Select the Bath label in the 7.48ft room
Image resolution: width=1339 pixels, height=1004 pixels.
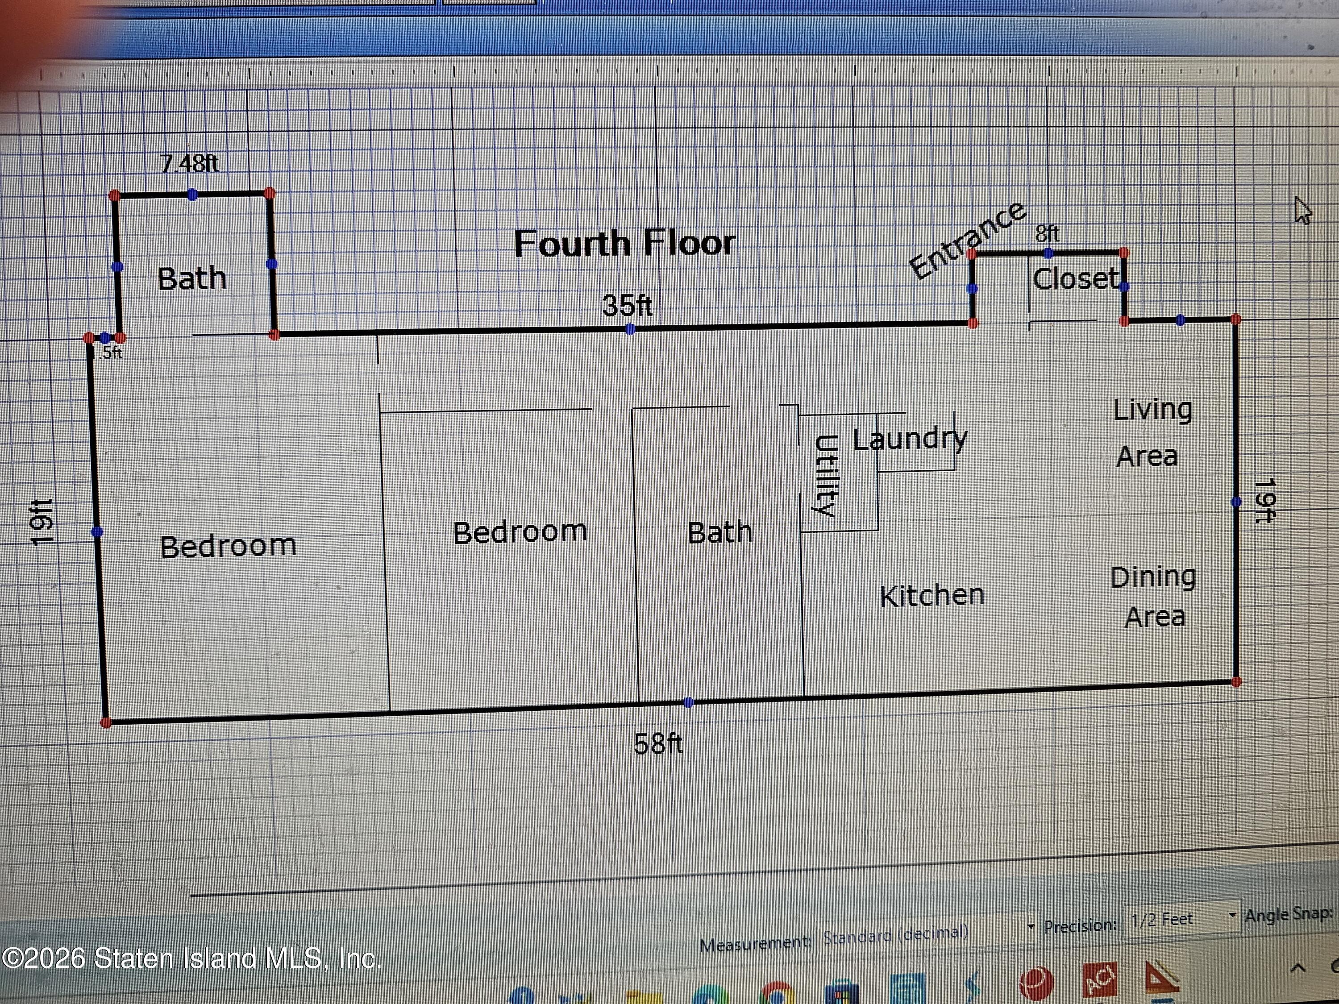coord(192,279)
